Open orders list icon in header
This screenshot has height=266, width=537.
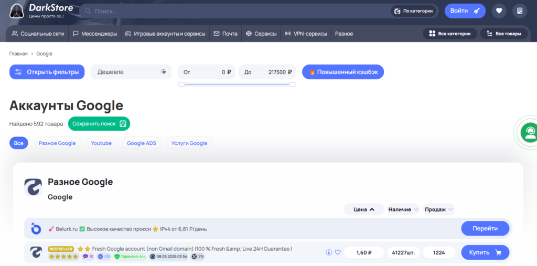(x=520, y=11)
